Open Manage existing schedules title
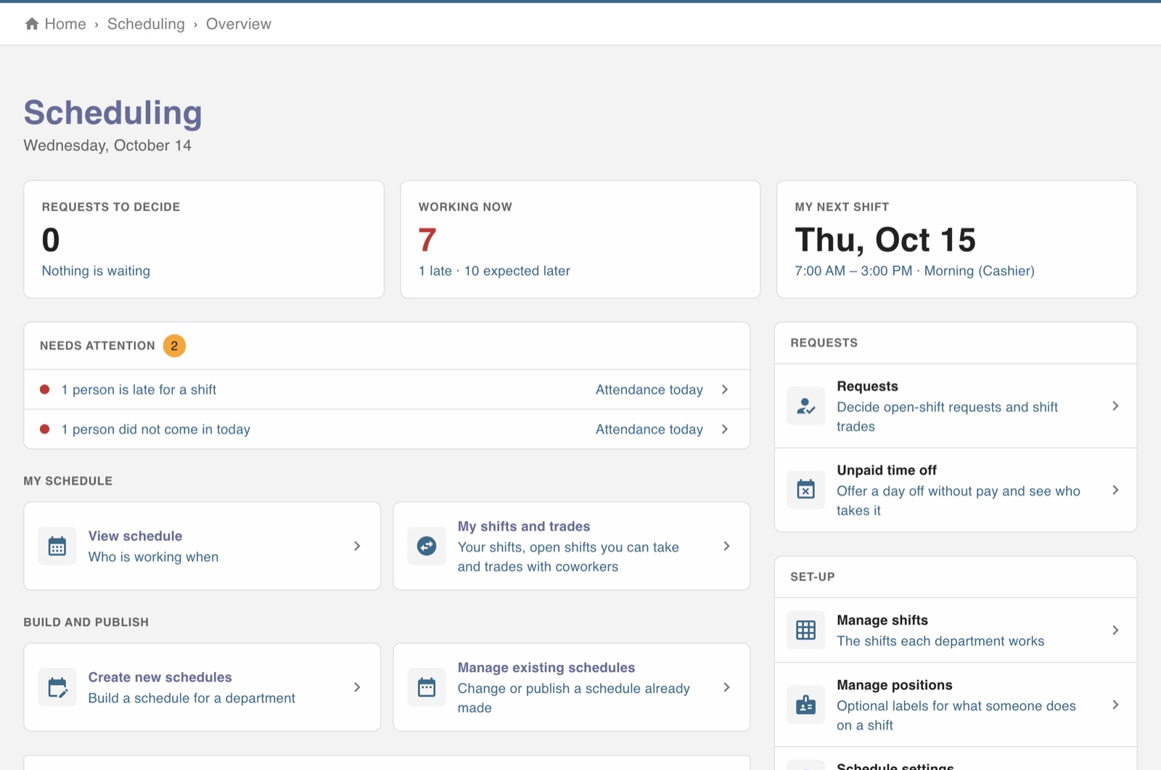This screenshot has height=770, width=1161. tap(546, 668)
